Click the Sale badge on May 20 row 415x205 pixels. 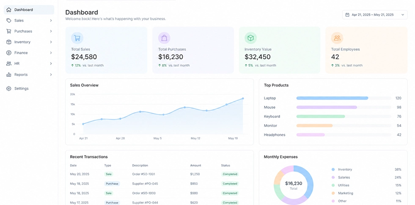[109, 174]
